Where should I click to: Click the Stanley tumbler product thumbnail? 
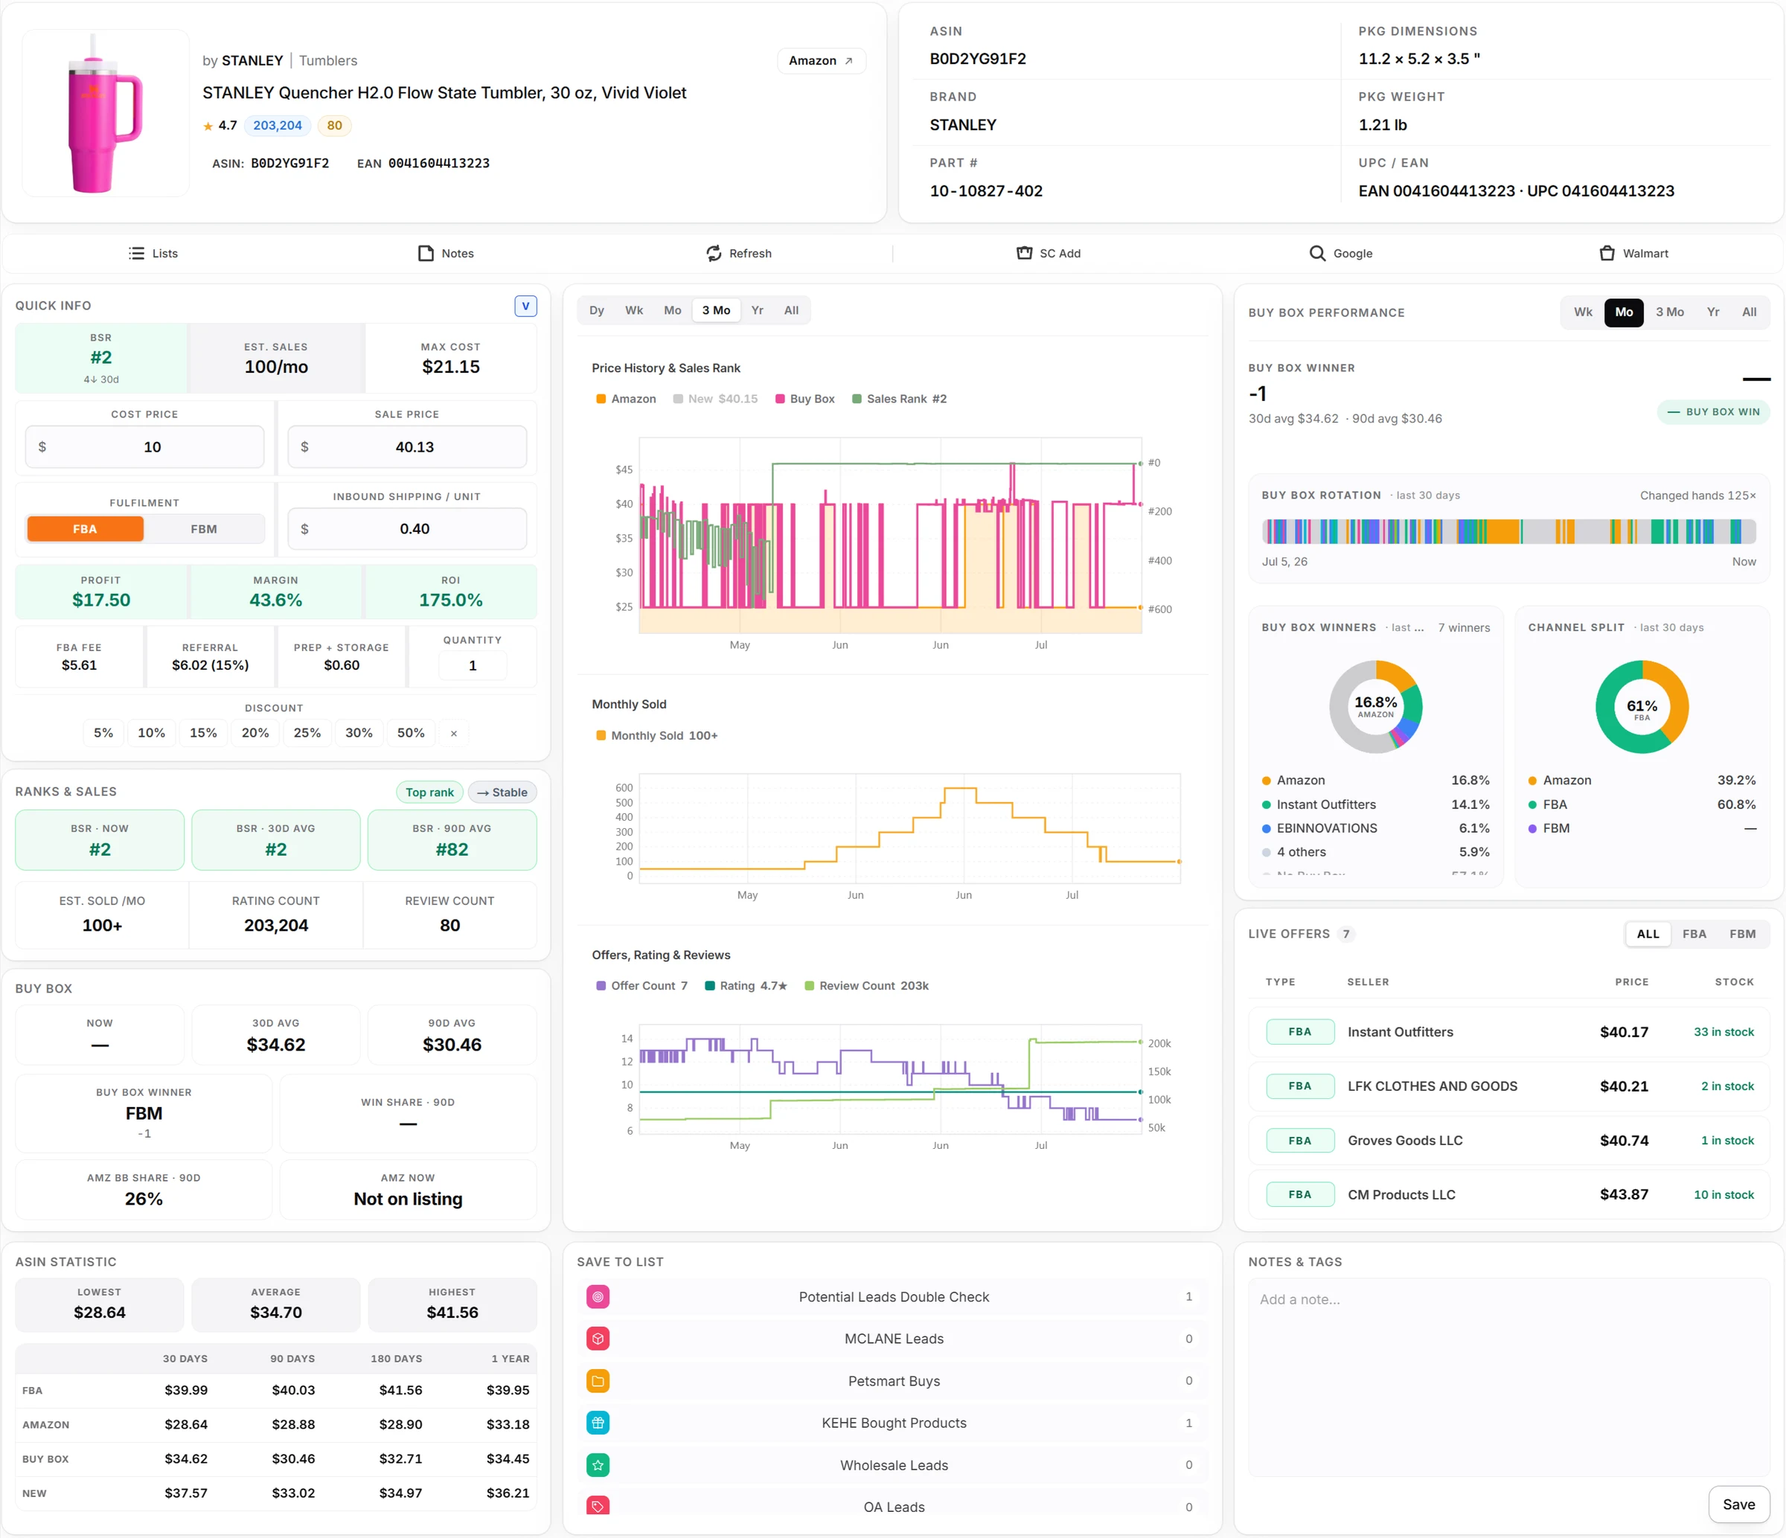[x=105, y=113]
